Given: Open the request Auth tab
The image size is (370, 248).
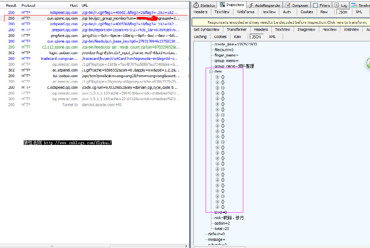Looking at the screenshot, I should point(287,12).
